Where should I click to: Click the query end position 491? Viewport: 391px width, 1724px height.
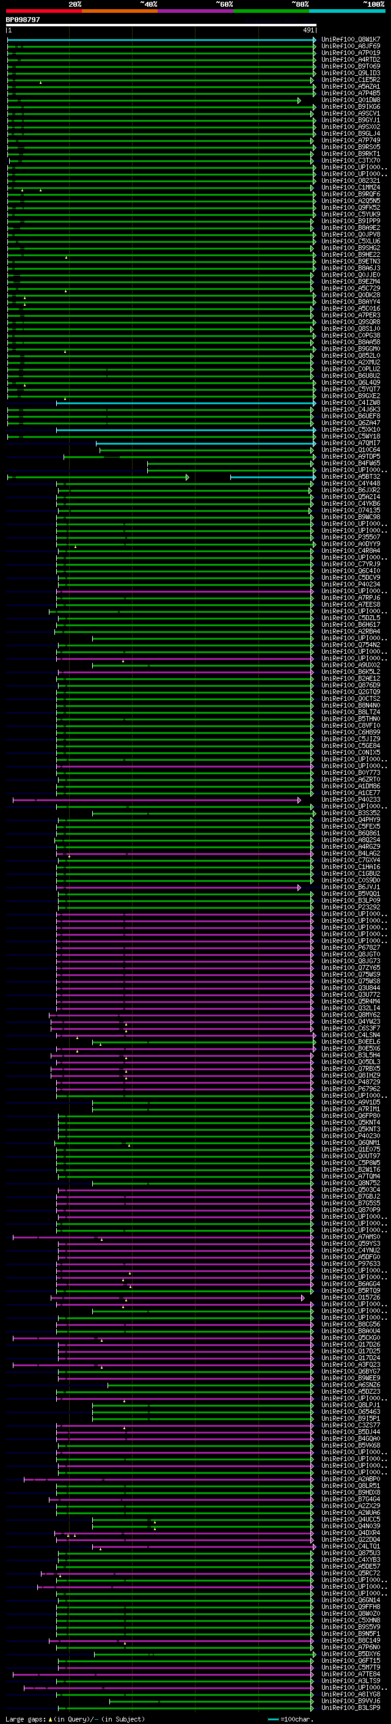point(308,30)
